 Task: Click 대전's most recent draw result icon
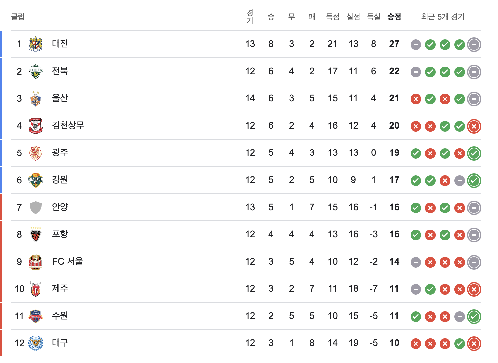(474, 45)
